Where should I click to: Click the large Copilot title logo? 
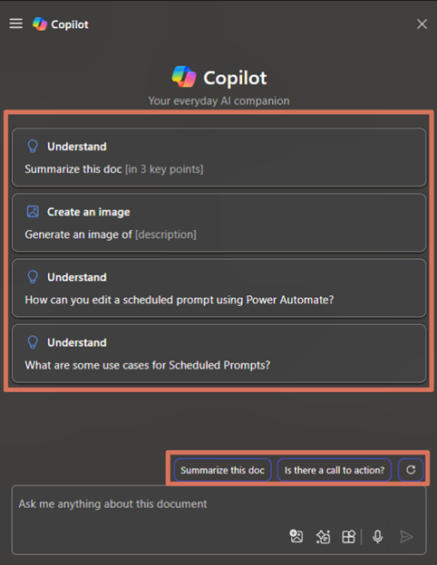(184, 77)
